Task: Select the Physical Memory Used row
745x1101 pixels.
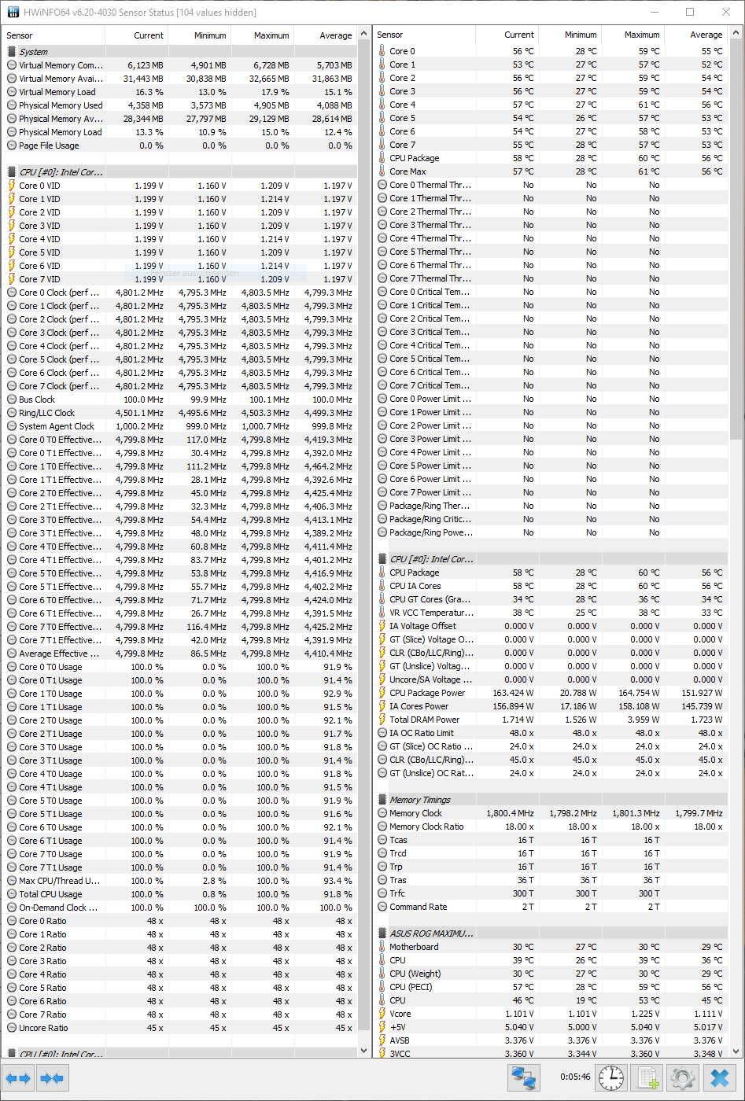Action: pos(179,105)
